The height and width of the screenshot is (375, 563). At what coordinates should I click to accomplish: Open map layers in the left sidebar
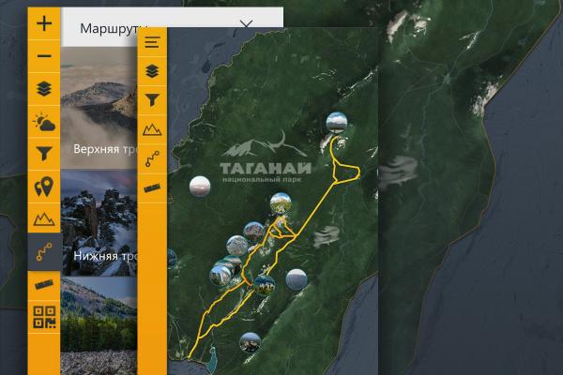pyautogui.click(x=44, y=89)
